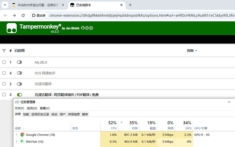Screen dimensions: 235x147
Task: Check the 沉浸式翻译 script 2 checkbox
Action: (x=4, y=84)
